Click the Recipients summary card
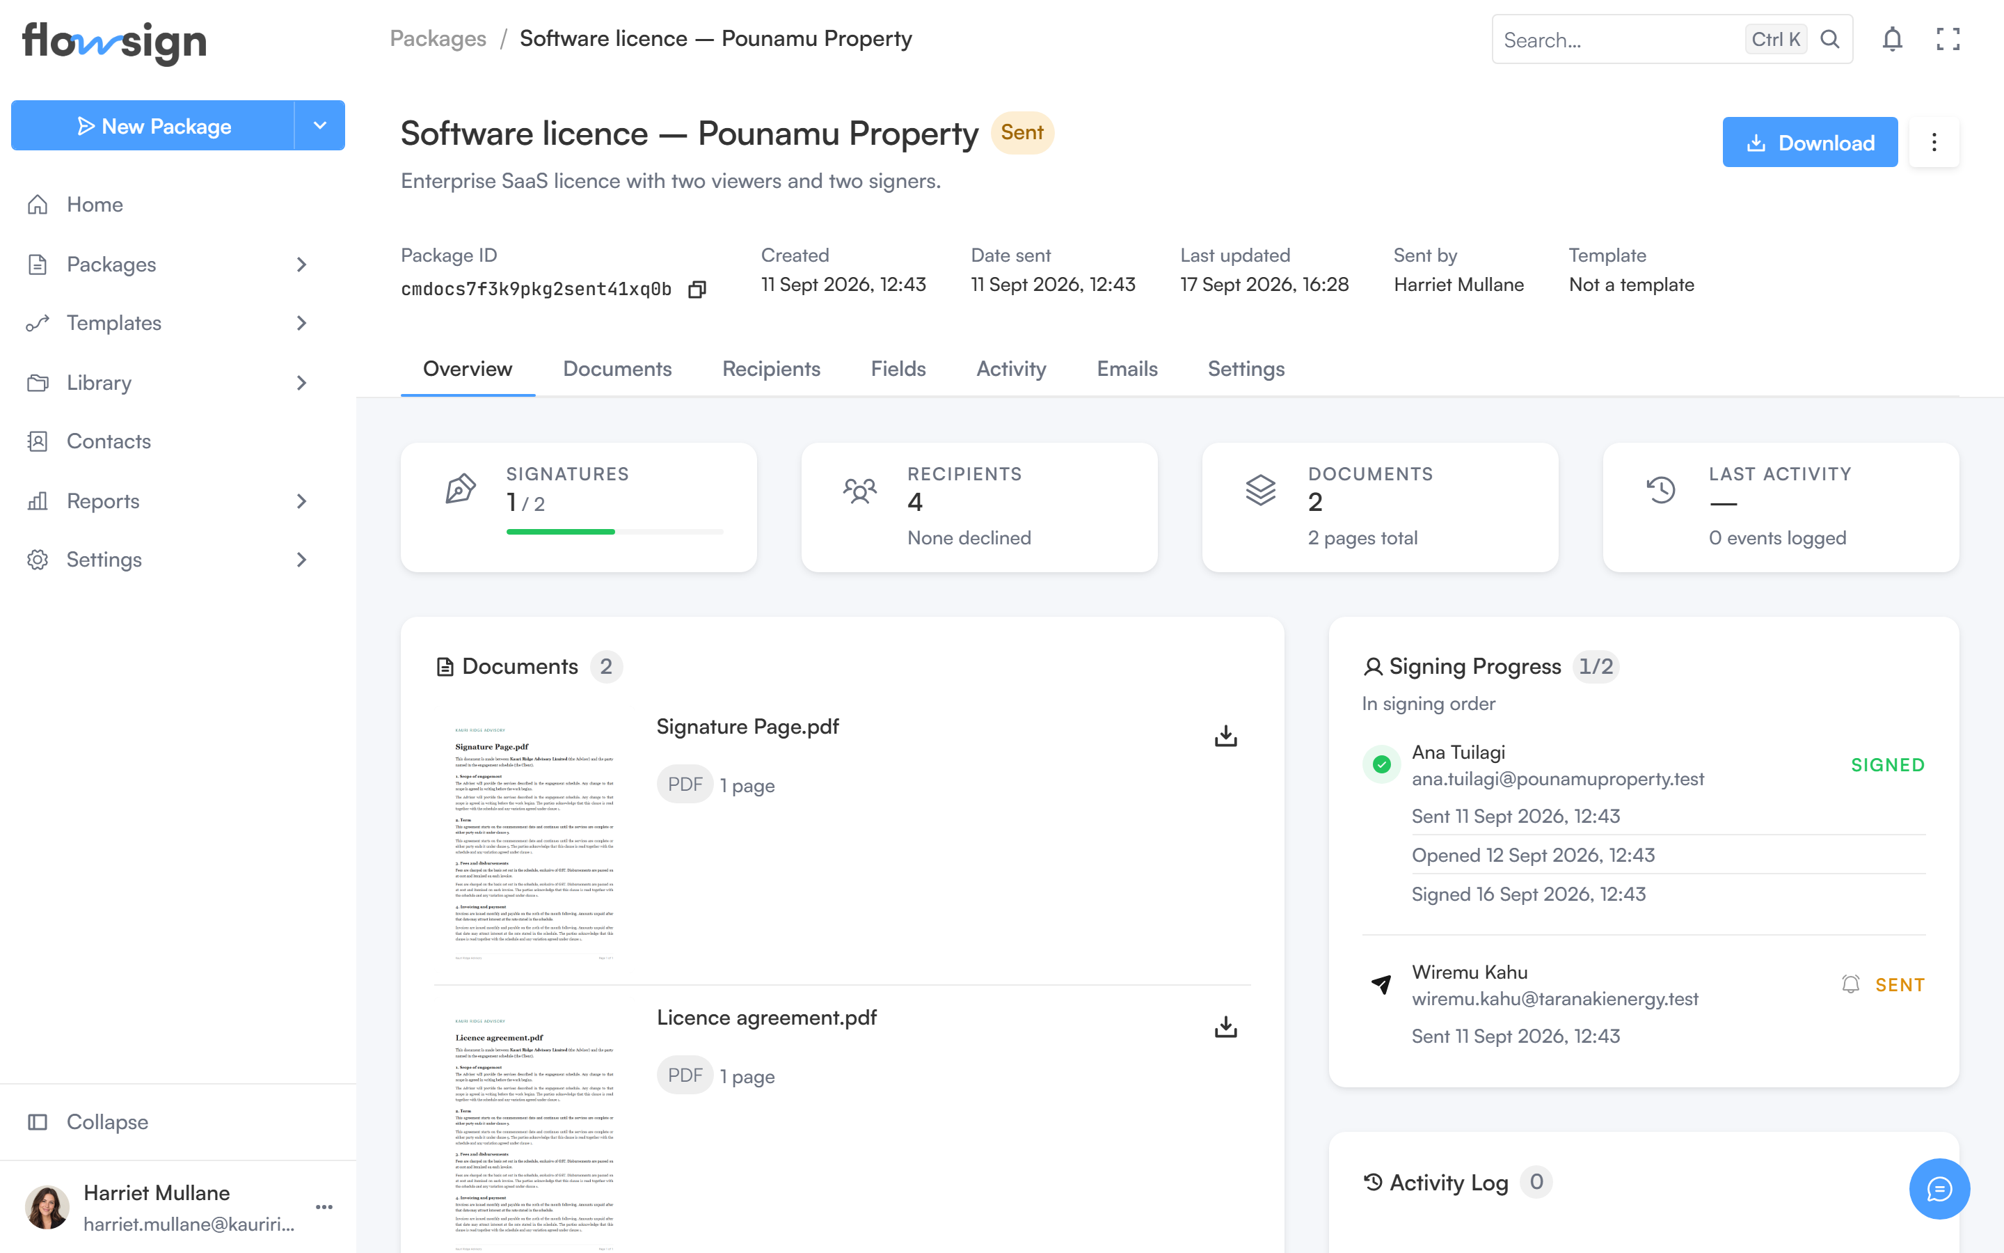The height and width of the screenshot is (1253, 2004). (x=980, y=507)
